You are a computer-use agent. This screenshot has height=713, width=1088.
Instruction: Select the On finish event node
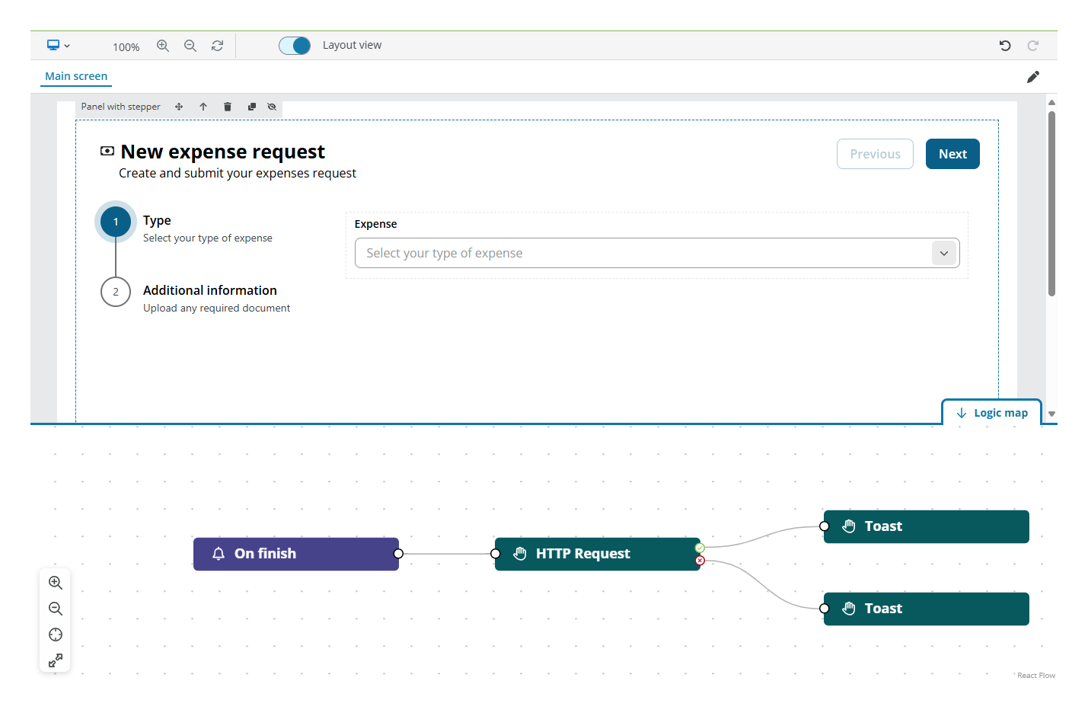(x=295, y=554)
